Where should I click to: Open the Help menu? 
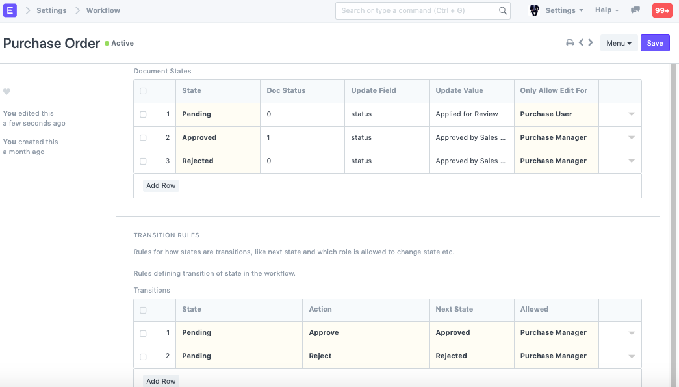[x=607, y=10]
